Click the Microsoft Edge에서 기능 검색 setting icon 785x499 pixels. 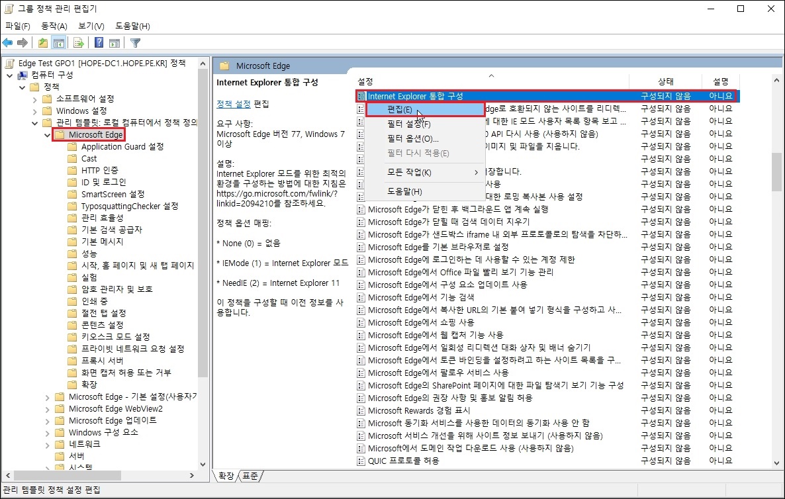(x=361, y=297)
